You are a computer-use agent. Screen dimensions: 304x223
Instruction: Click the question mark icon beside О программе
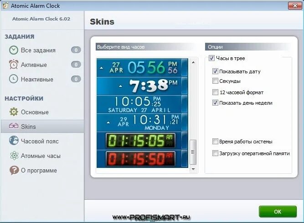click(x=14, y=170)
